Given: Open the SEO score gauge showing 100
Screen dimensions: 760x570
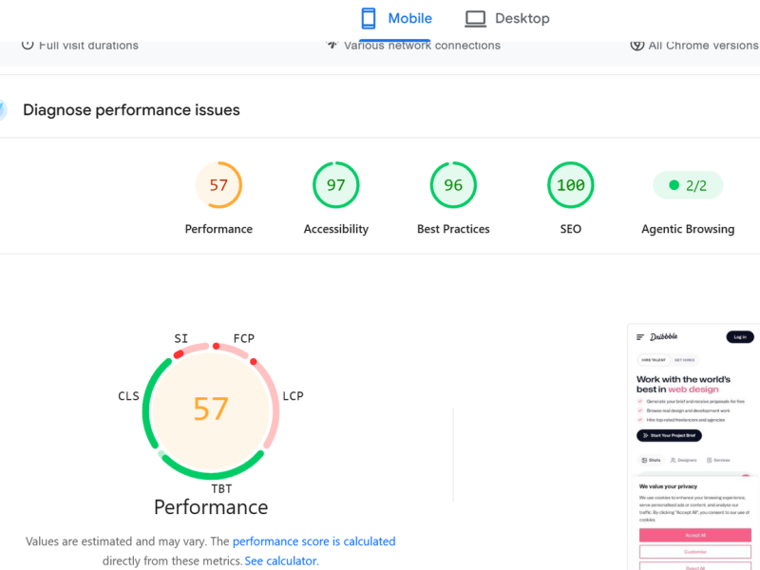Looking at the screenshot, I should pos(571,185).
